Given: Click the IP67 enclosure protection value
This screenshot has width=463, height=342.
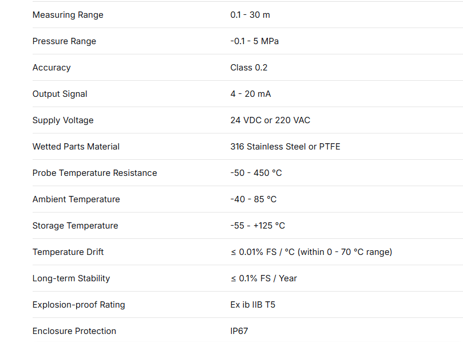Looking at the screenshot, I should click(239, 331).
